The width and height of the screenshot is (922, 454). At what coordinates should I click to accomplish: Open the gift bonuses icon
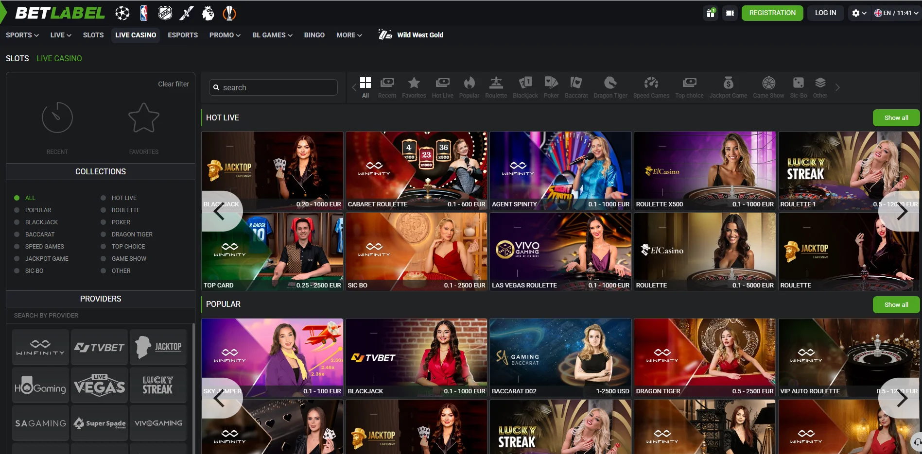(x=711, y=13)
